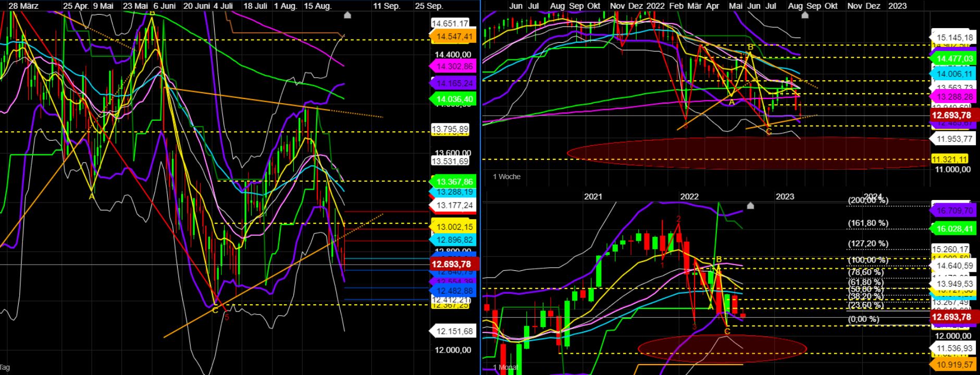Select the purple 16.709,70 monthly price tag
Viewport: 980px width, 375px height.
(952, 210)
